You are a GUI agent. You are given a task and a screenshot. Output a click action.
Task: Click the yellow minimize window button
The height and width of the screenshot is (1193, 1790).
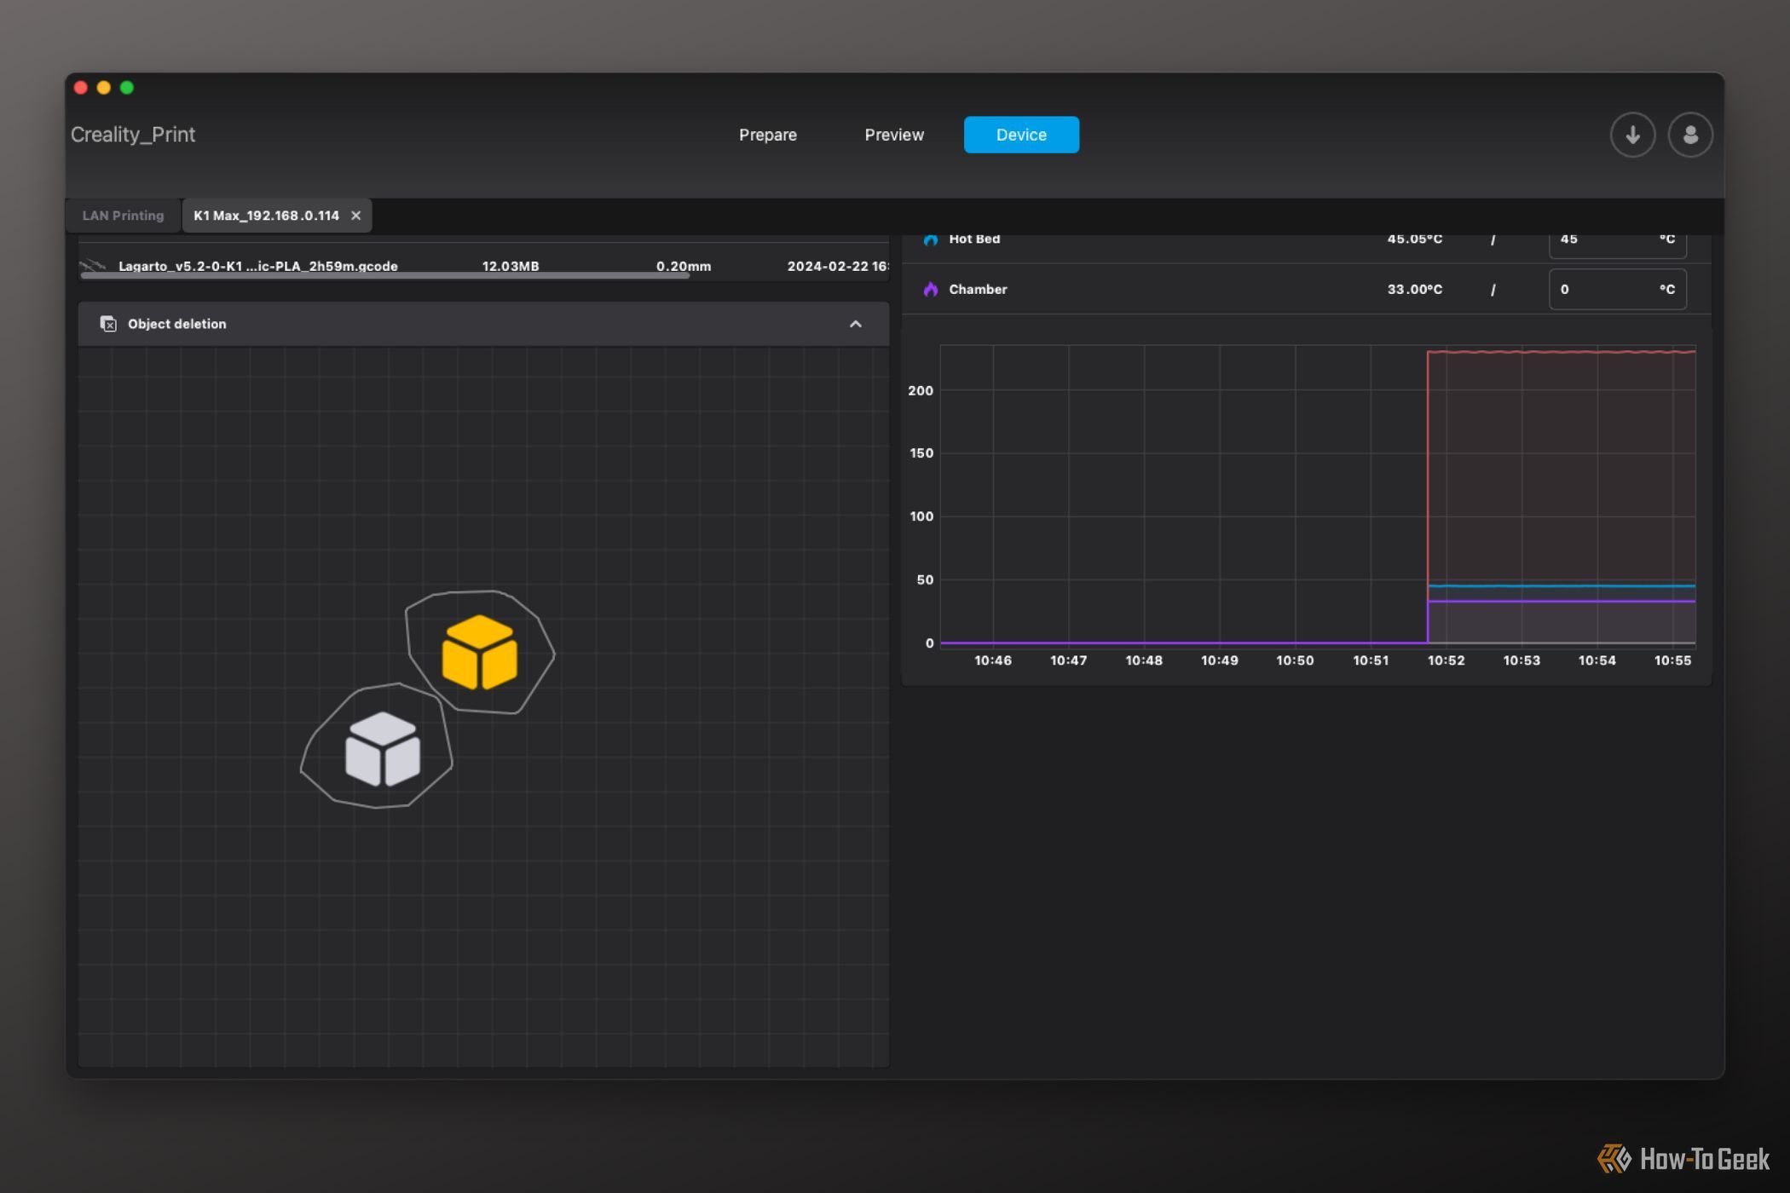click(x=104, y=88)
